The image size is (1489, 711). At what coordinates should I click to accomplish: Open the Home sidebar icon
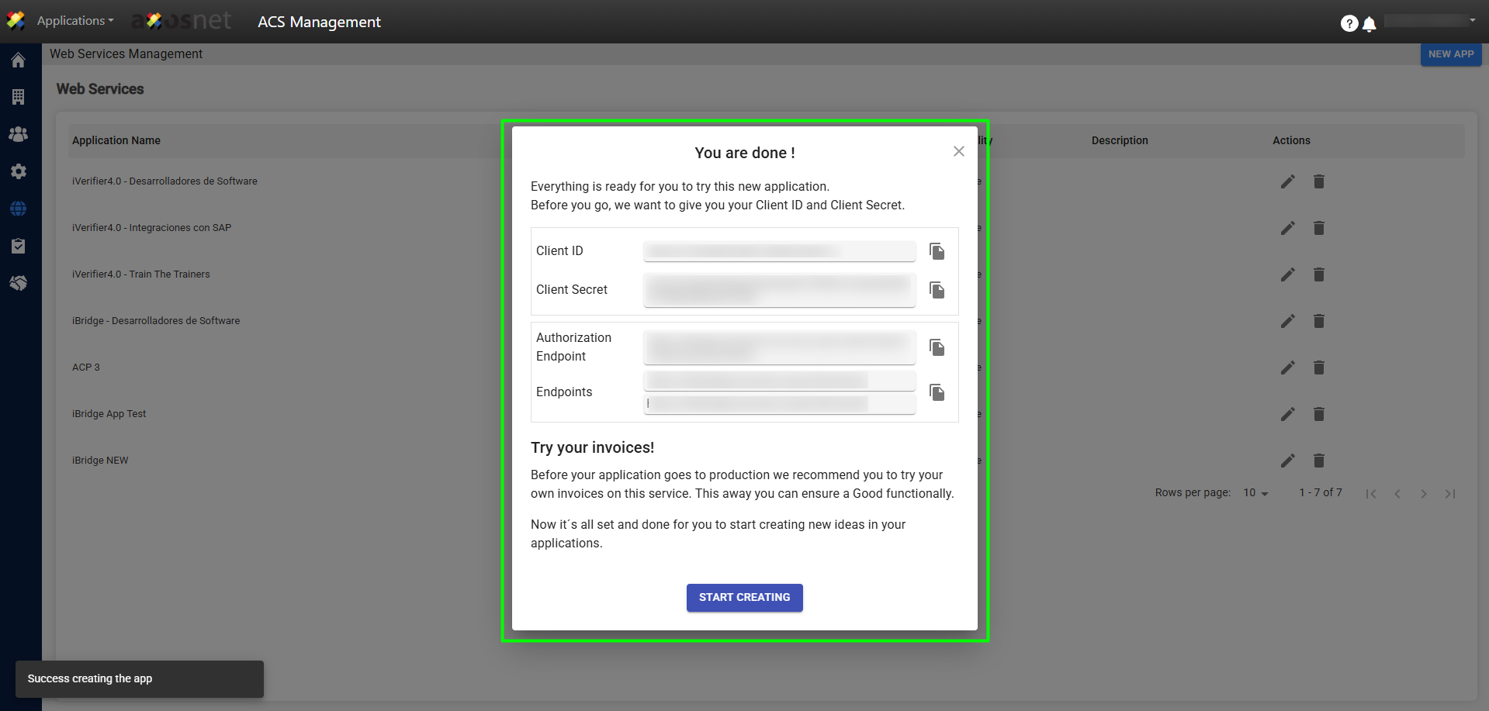pyautogui.click(x=19, y=60)
